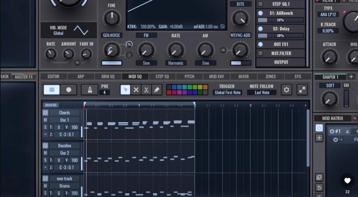Open the MIXER tab
The height and width of the screenshot is (197, 358).
[x=244, y=76]
